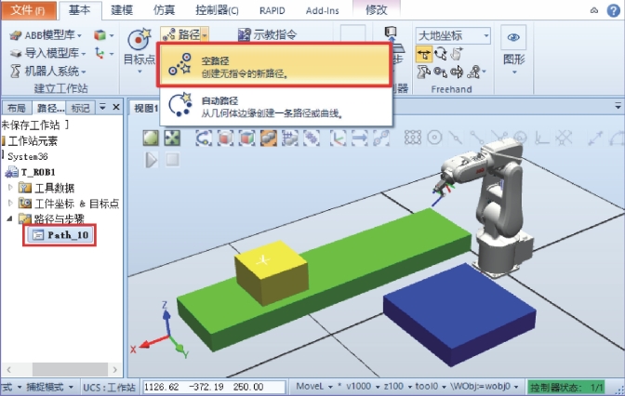Screen dimensions: 625x396
Task: Click the coordinates input field in status bar
Action: (213, 387)
